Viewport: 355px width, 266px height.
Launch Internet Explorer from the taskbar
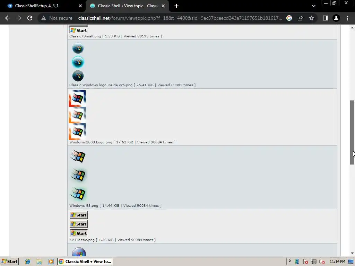[28, 261]
